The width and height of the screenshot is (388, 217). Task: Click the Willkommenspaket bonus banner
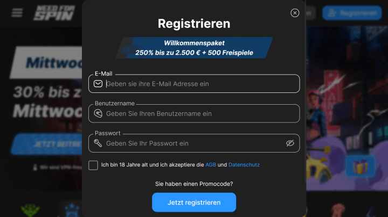click(194, 48)
